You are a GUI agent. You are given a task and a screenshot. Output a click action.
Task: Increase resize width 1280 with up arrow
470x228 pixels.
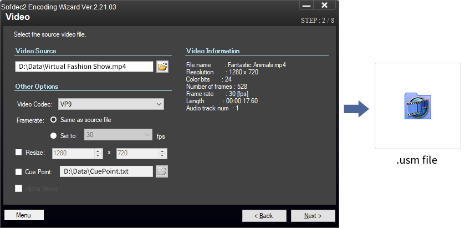98,151
